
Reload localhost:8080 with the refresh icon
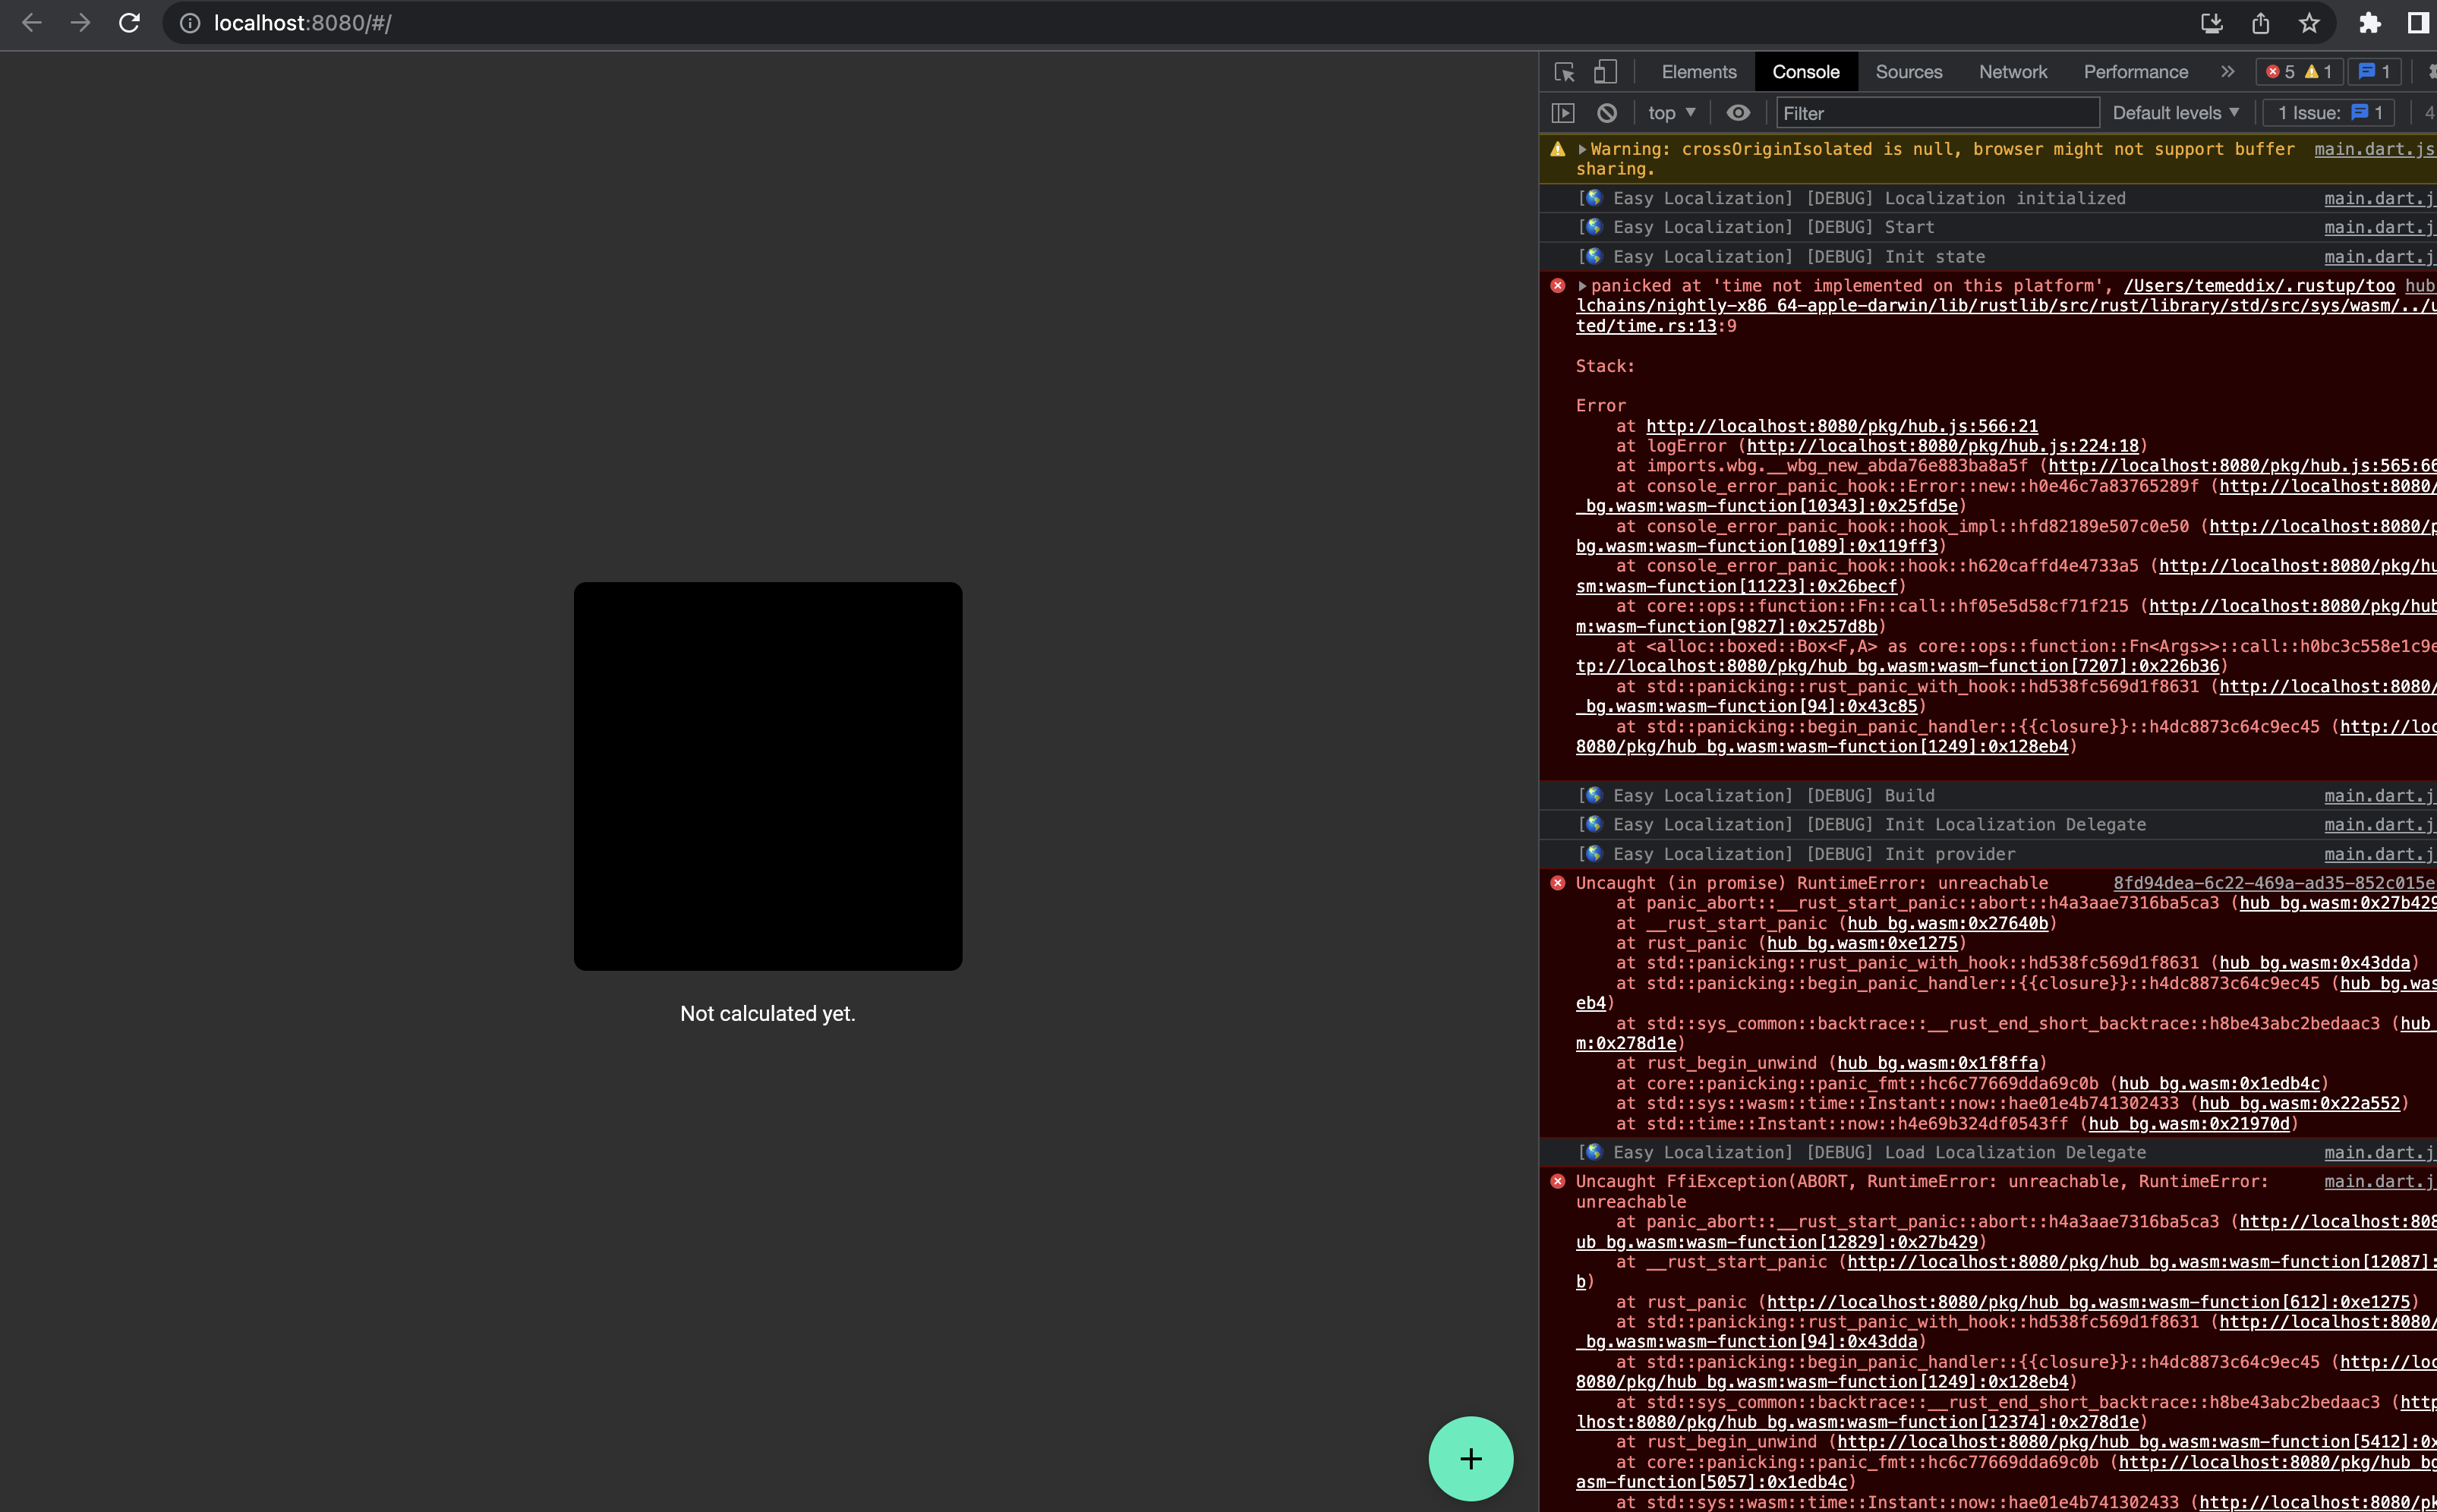(129, 22)
